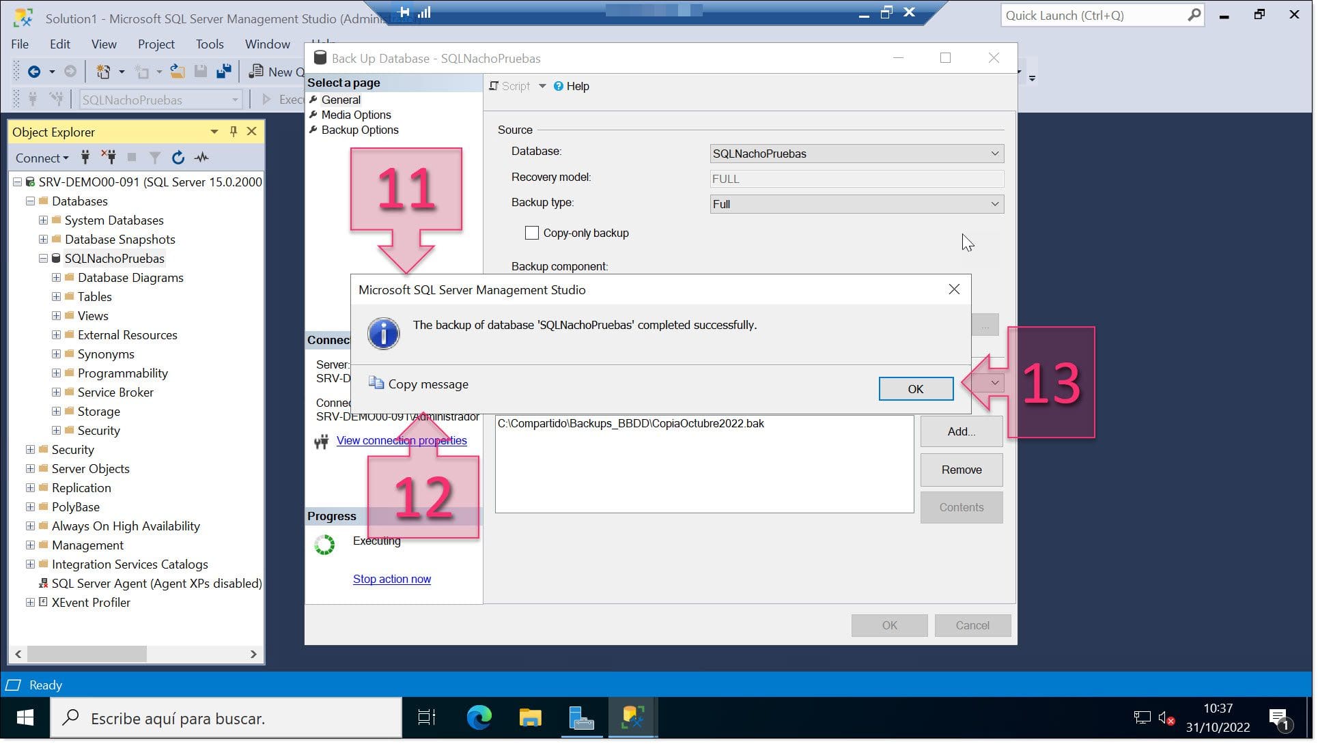The image size is (1318, 744).
Task: Select Always On High Availability node
Action: [126, 527]
